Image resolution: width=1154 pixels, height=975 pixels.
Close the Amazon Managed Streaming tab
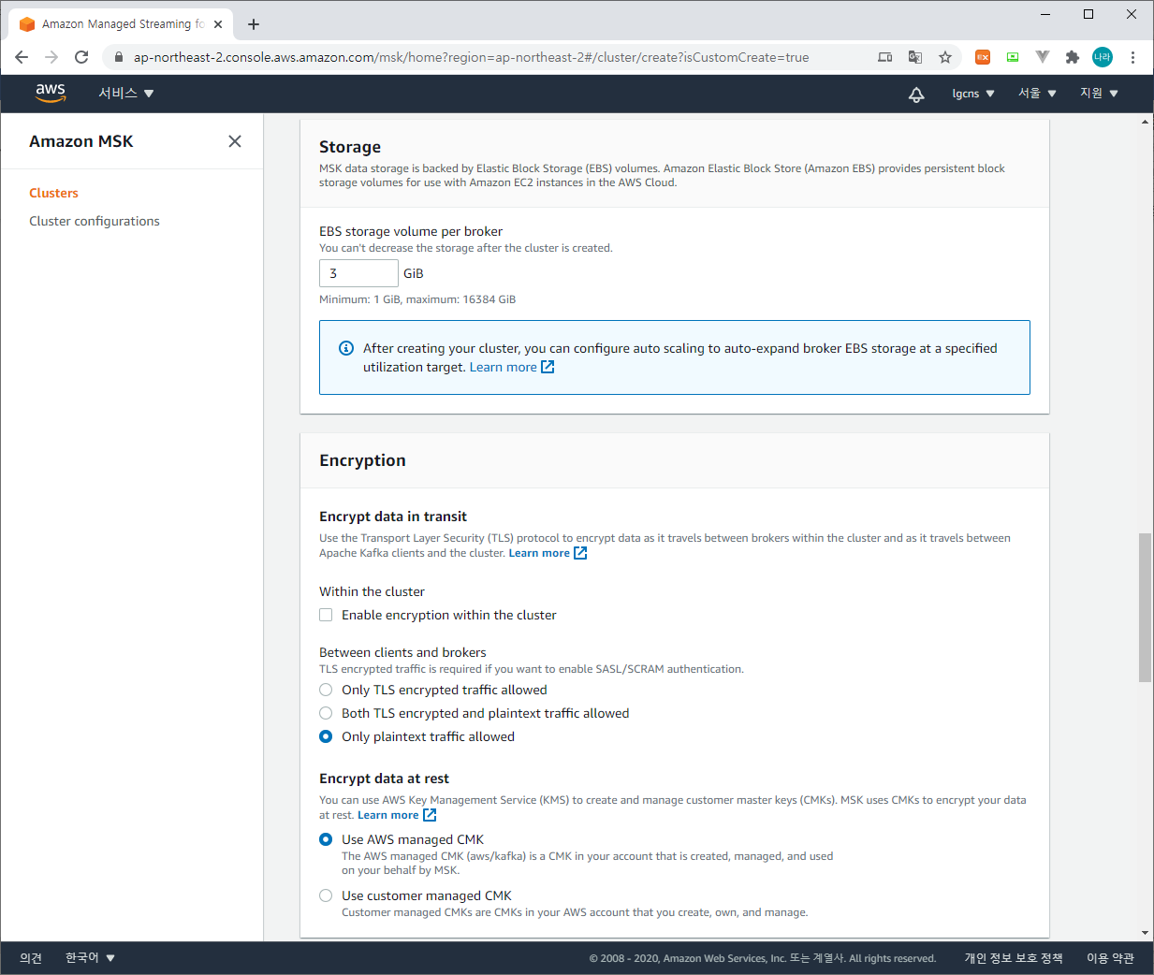tap(218, 24)
